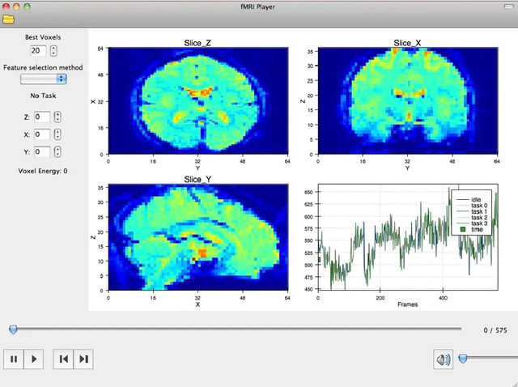Click the 'Voxel Energy: 0' label

(43, 171)
